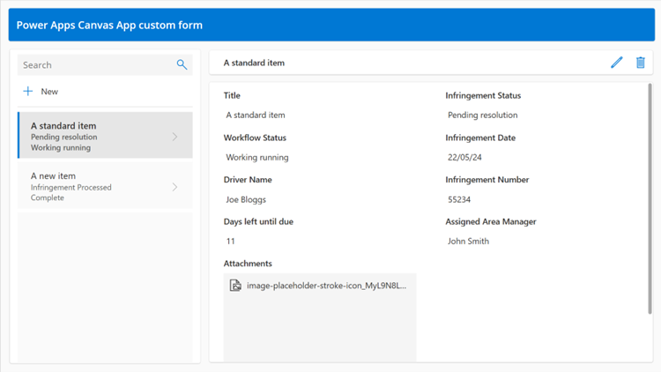Click the Title value A standard item
Screen dimensions: 661x372
256,115
